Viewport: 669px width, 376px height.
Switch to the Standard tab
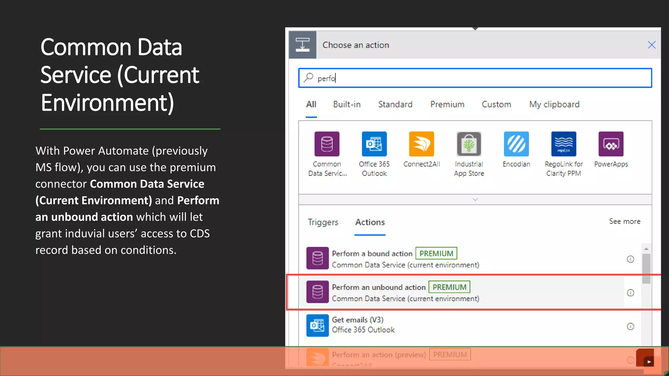[x=395, y=104]
